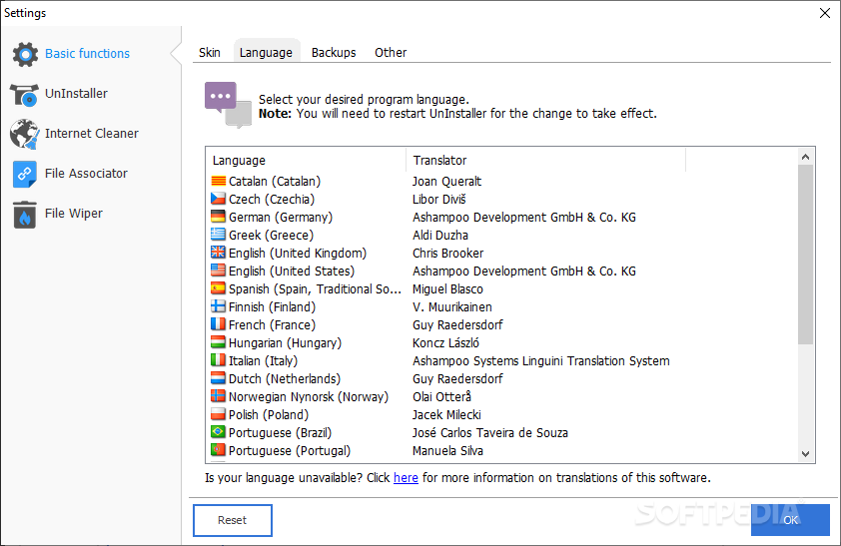This screenshot has height=546, width=841.
Task: Sort by the Translator column header
Action: pyautogui.click(x=546, y=161)
